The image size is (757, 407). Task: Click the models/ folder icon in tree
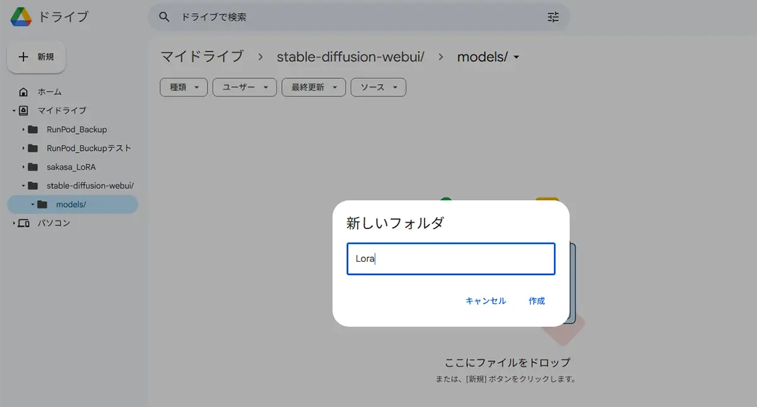tap(42, 204)
